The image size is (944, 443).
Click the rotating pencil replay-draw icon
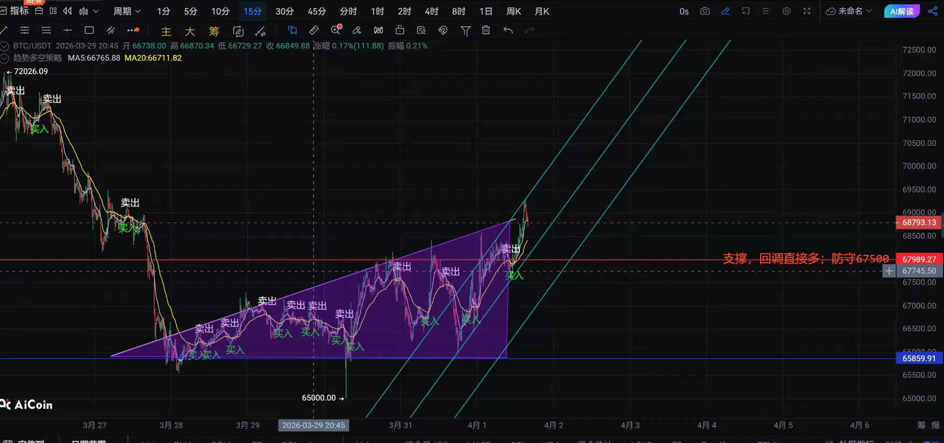tap(238, 31)
